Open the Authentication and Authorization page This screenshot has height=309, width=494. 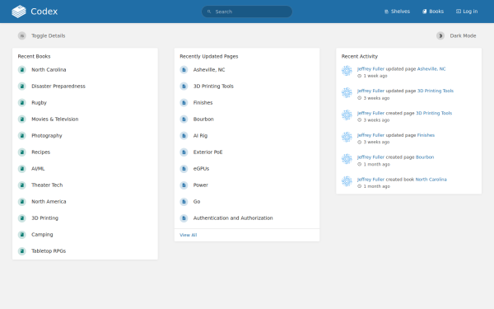233,218
